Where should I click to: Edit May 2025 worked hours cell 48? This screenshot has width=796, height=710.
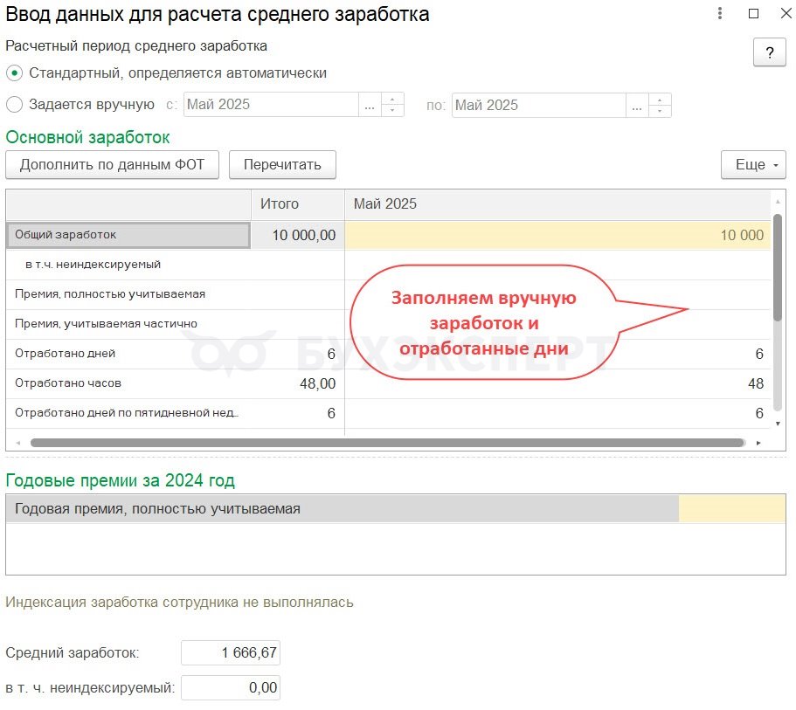[557, 383]
